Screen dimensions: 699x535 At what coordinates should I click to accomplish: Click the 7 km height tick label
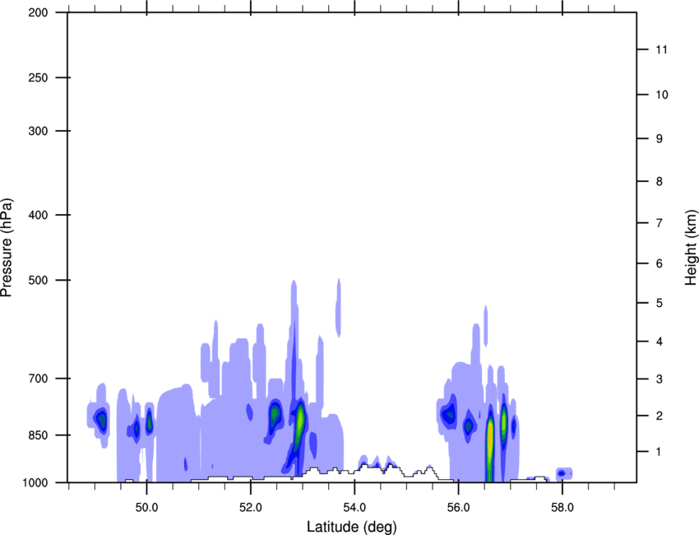660,223
